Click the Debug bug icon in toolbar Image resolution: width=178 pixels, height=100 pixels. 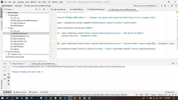[165, 6]
